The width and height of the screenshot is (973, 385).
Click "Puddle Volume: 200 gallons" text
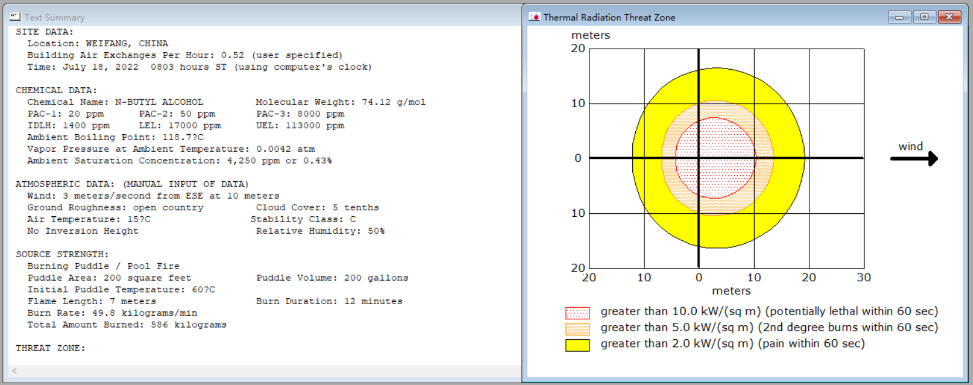coord(332,278)
